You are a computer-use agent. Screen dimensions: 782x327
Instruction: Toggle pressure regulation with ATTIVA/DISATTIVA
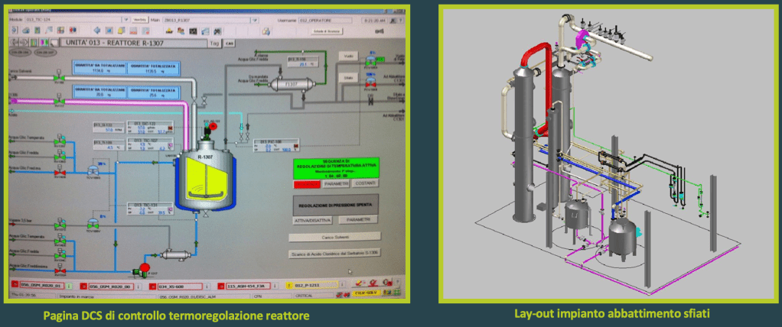(x=311, y=220)
